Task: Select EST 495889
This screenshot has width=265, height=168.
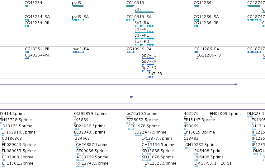Action: (81, 120)
